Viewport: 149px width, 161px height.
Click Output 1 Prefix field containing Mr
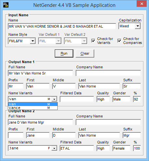tap(16, 86)
